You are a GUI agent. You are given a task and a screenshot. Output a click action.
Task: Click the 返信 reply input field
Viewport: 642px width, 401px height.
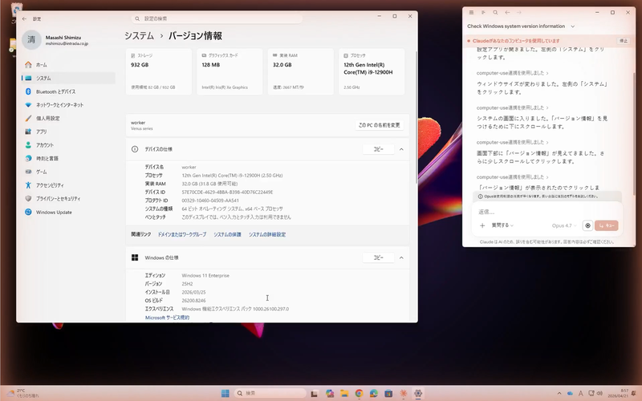tap(547, 212)
